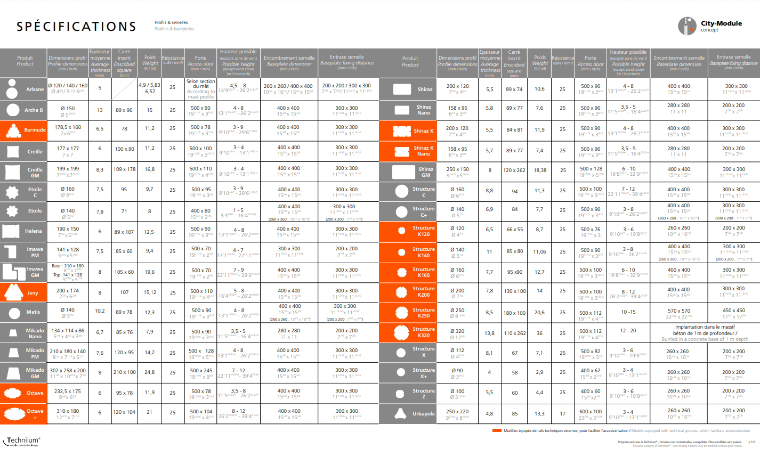760x449 pixels.
Task: Click the City-Module concept logo
Action: pos(710,26)
